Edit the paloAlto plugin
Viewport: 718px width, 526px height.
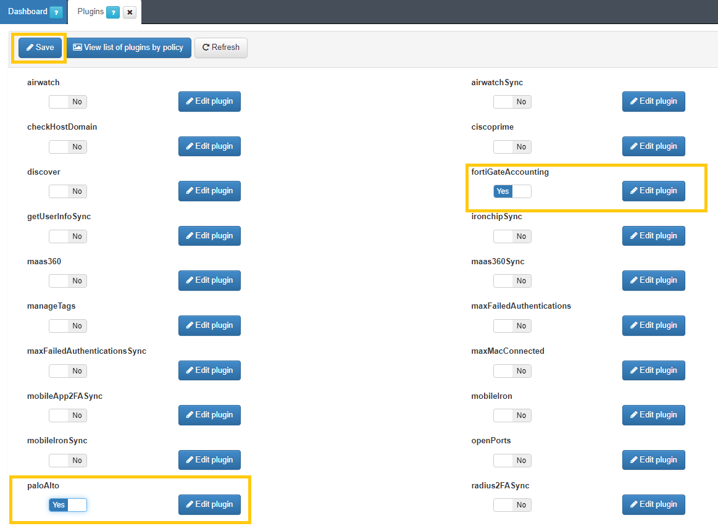(209, 504)
